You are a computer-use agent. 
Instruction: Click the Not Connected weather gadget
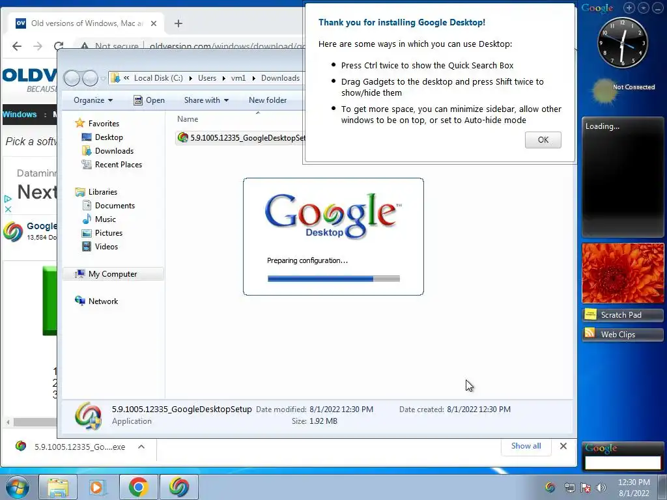(622, 91)
